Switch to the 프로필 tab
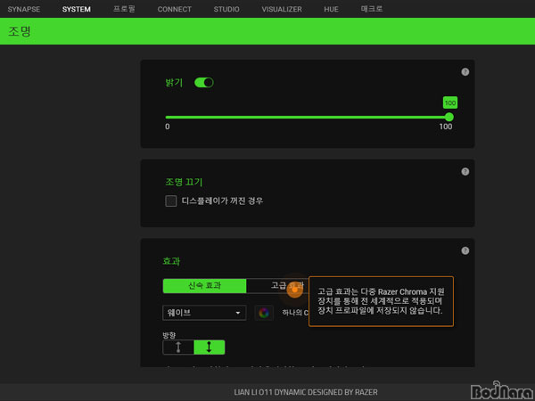The width and height of the screenshot is (535, 401). 124,9
